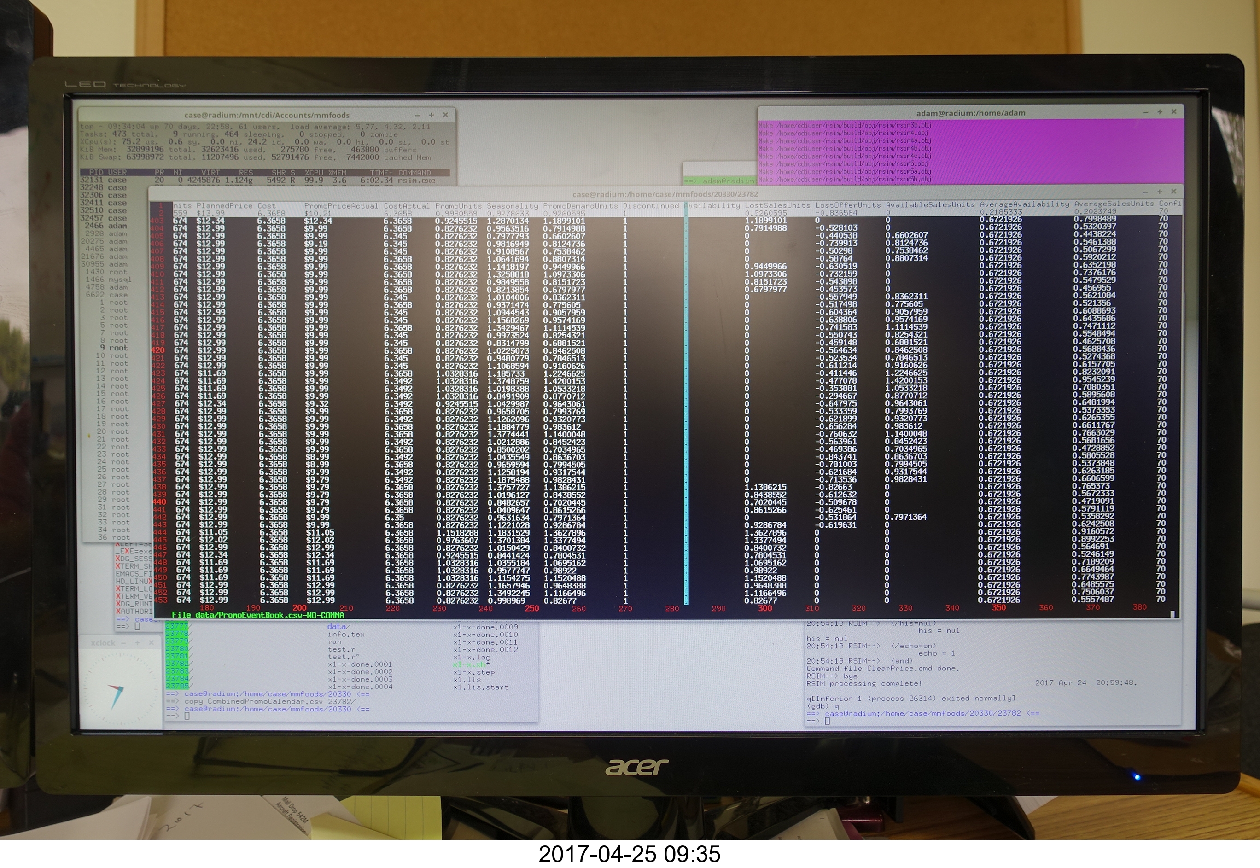1260x868 pixels.
Task: Click the rsim3b.obj Make line in magenta terminal
Action: pyautogui.click(x=845, y=125)
